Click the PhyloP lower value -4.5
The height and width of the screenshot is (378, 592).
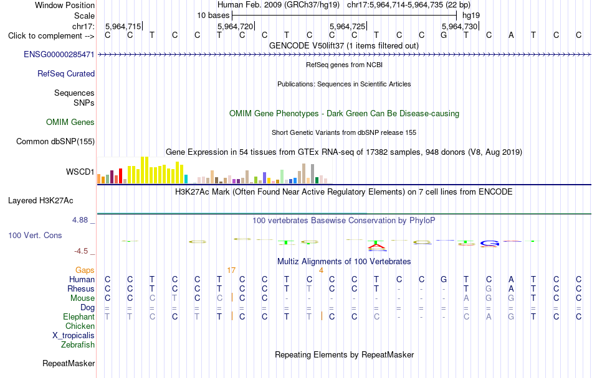(81, 251)
